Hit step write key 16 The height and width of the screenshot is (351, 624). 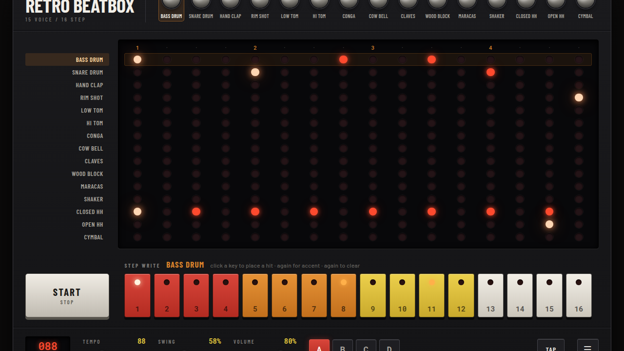[579, 295]
